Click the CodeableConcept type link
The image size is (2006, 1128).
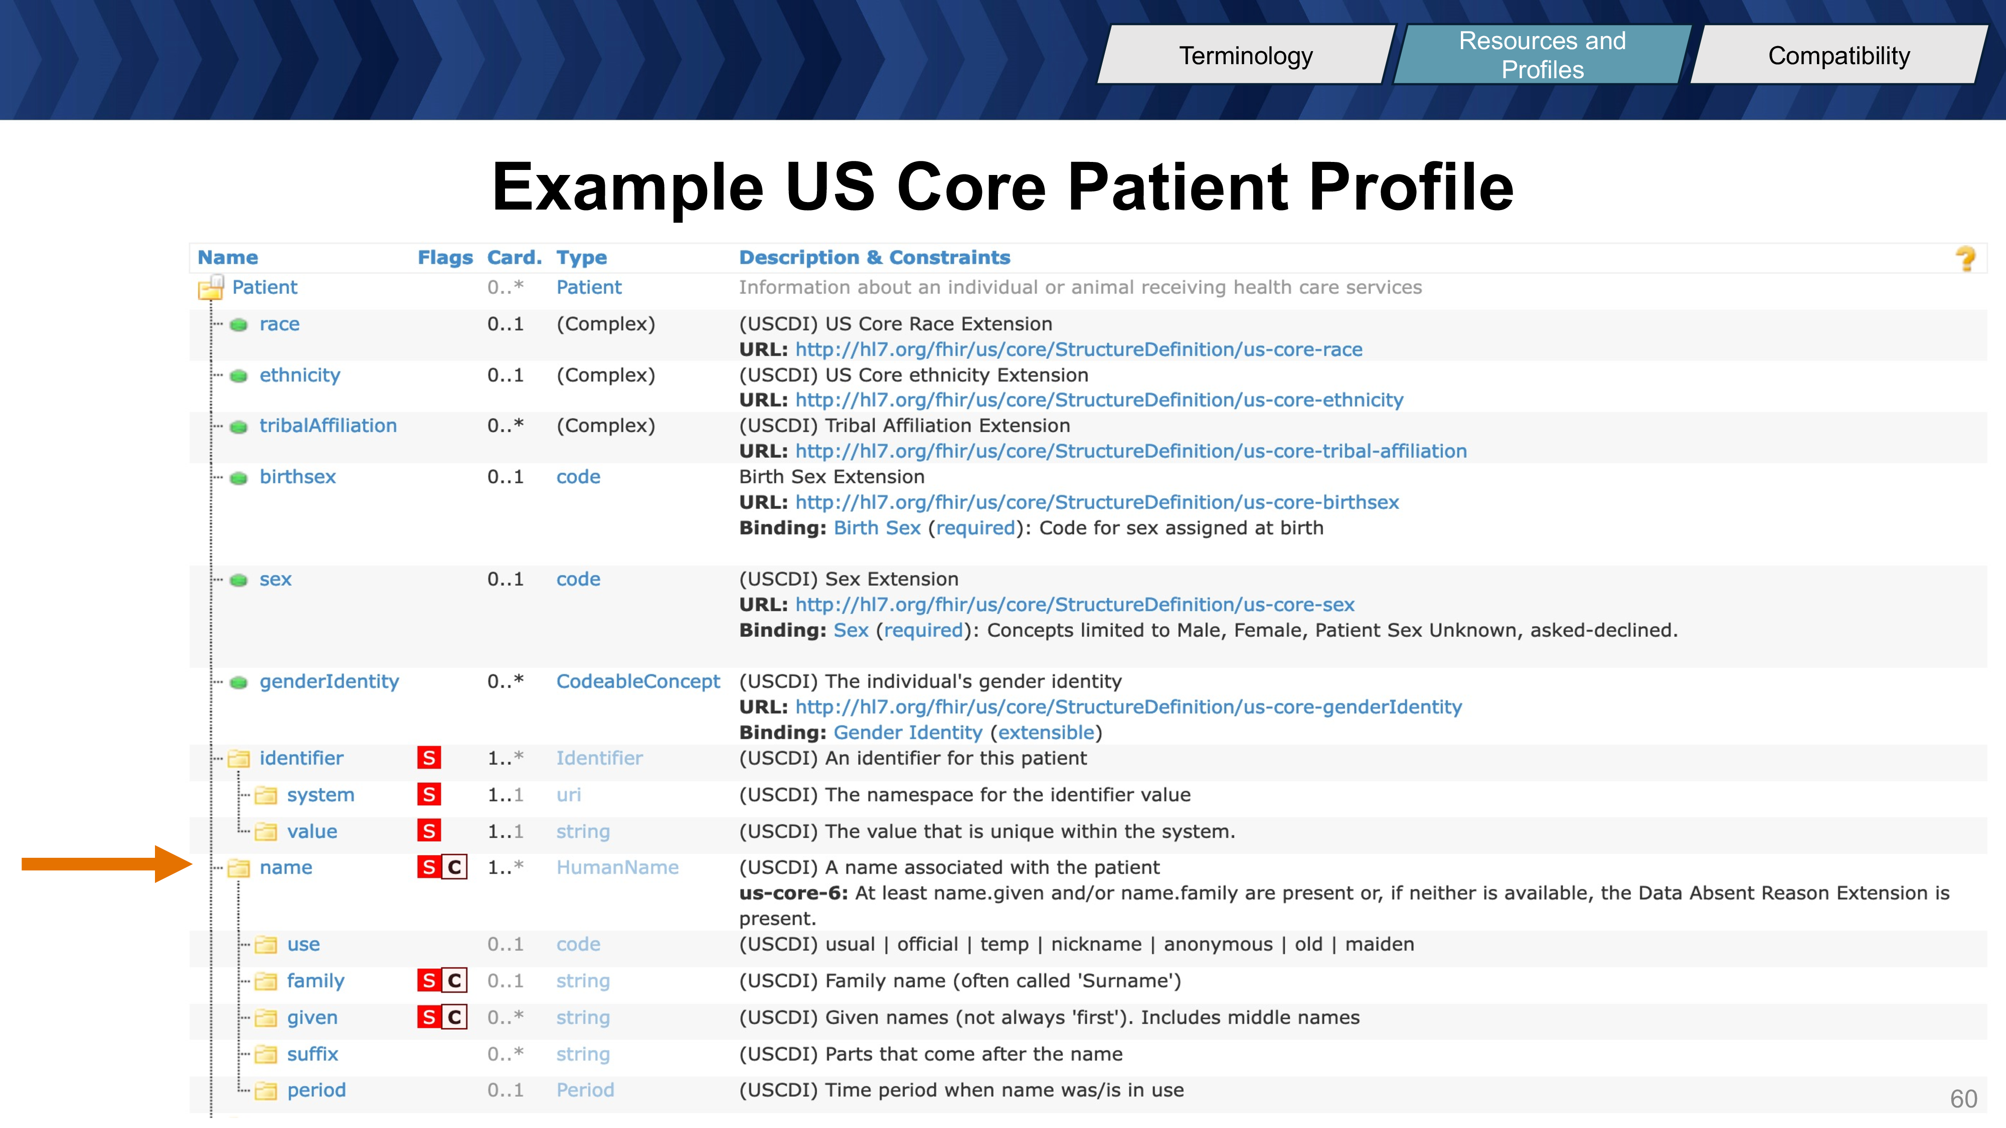point(638,682)
